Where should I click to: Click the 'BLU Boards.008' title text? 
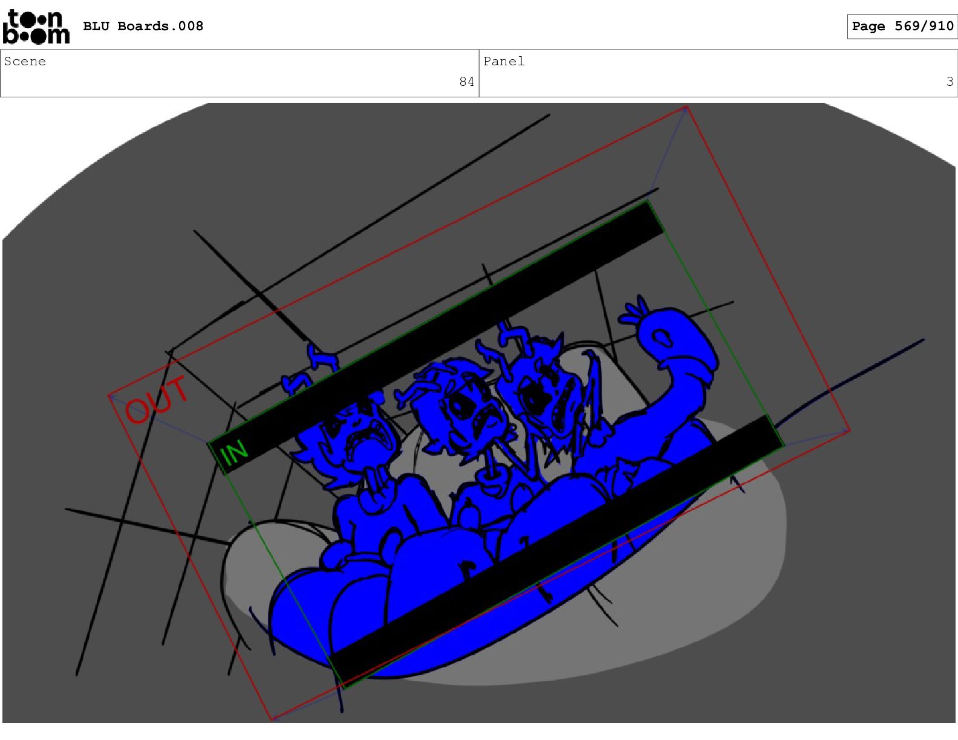coord(143,26)
